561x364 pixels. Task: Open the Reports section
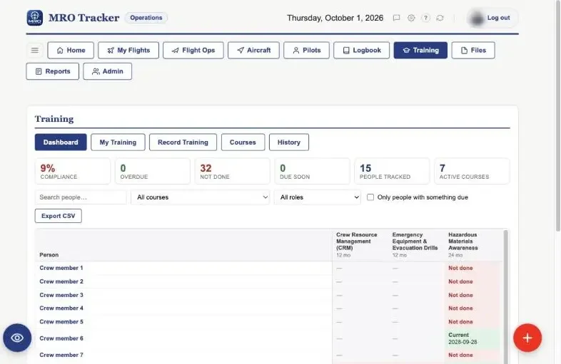pos(53,71)
